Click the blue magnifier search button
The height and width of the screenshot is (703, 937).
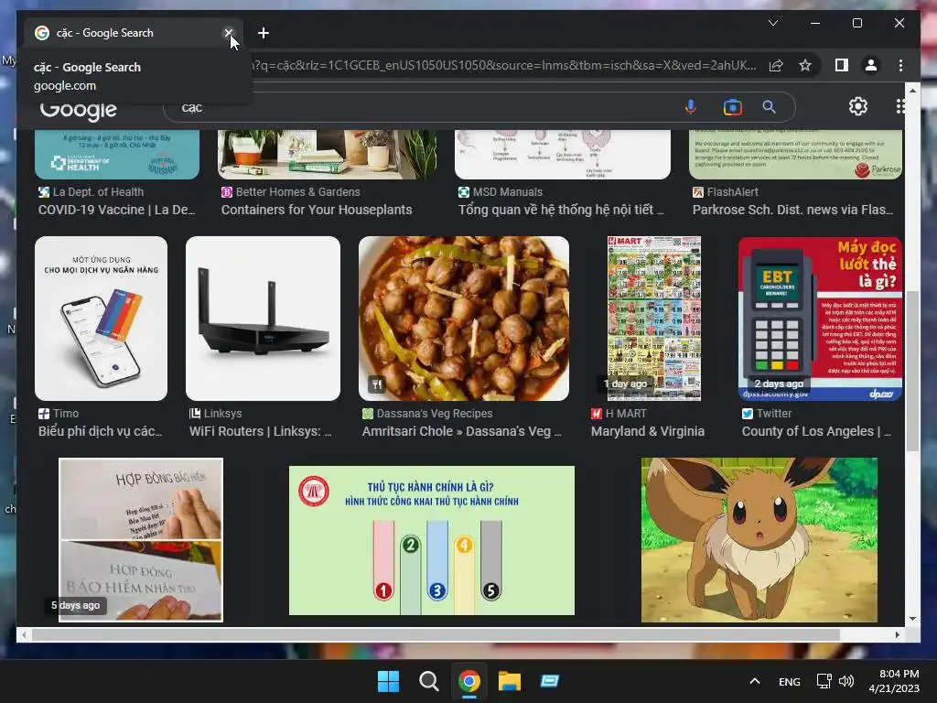point(769,107)
